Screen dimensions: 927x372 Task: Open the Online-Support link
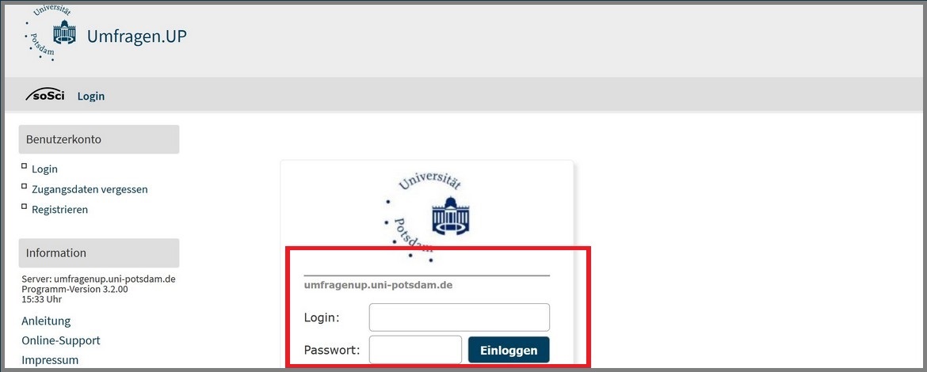(61, 340)
